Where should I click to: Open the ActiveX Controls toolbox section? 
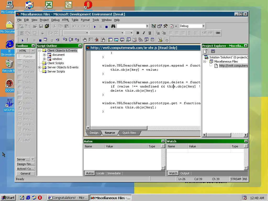coord(26,169)
